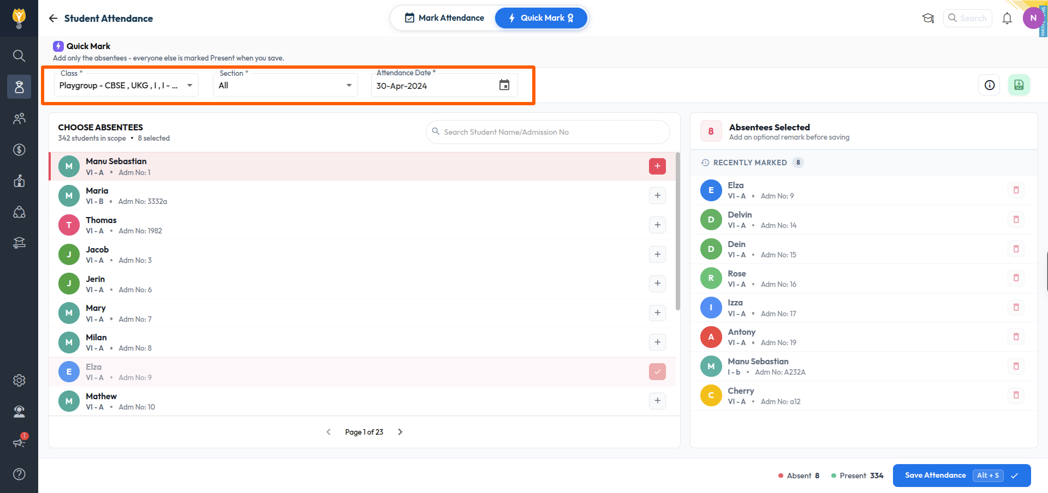Open the megaphone announcements icon
Screen dimensions: 1048x493
19,442
